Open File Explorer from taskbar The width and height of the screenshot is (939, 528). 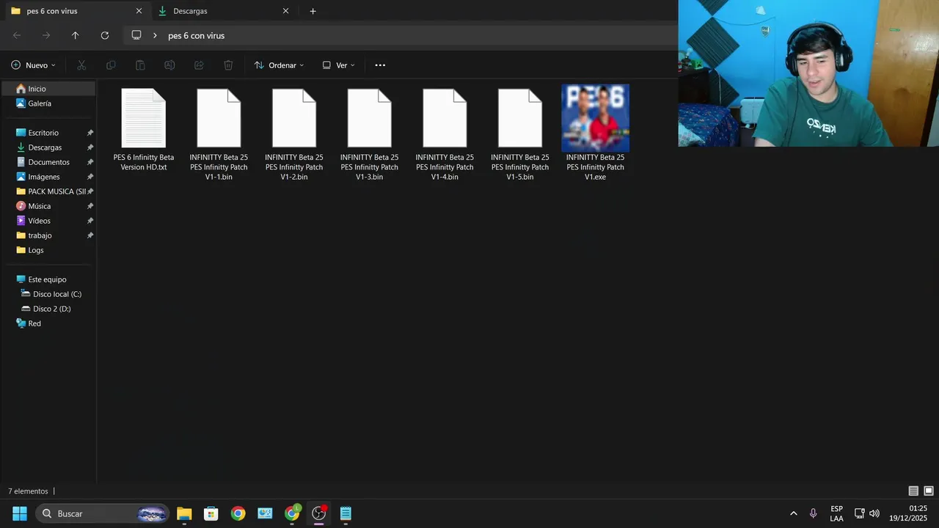(184, 513)
